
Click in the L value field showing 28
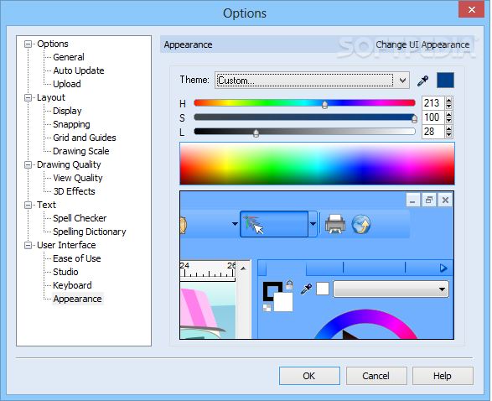432,132
